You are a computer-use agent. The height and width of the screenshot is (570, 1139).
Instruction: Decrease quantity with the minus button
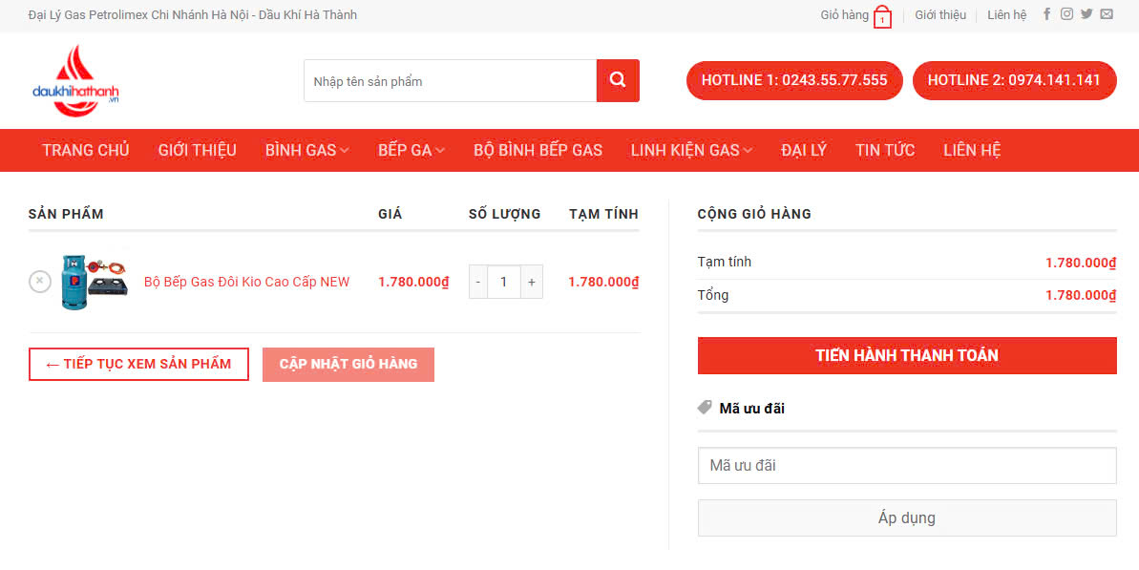point(478,282)
